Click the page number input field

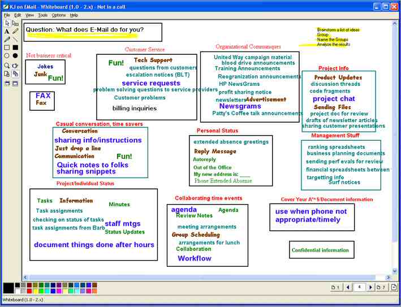[x=359, y=288]
